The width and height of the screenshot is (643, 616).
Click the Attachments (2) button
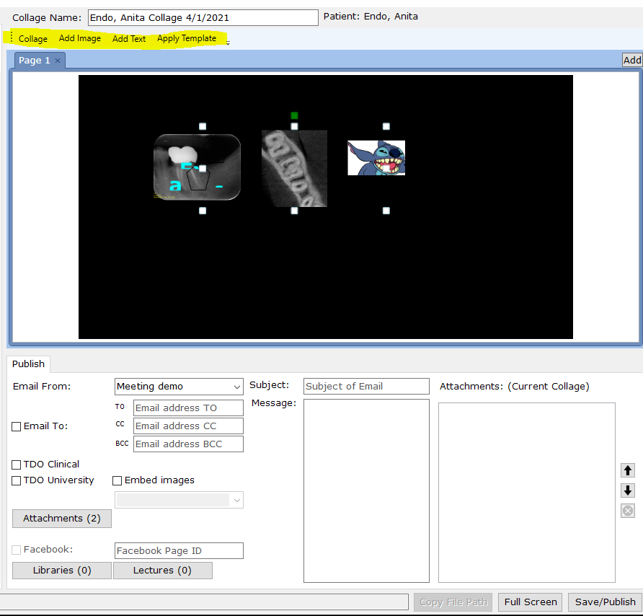tap(62, 519)
